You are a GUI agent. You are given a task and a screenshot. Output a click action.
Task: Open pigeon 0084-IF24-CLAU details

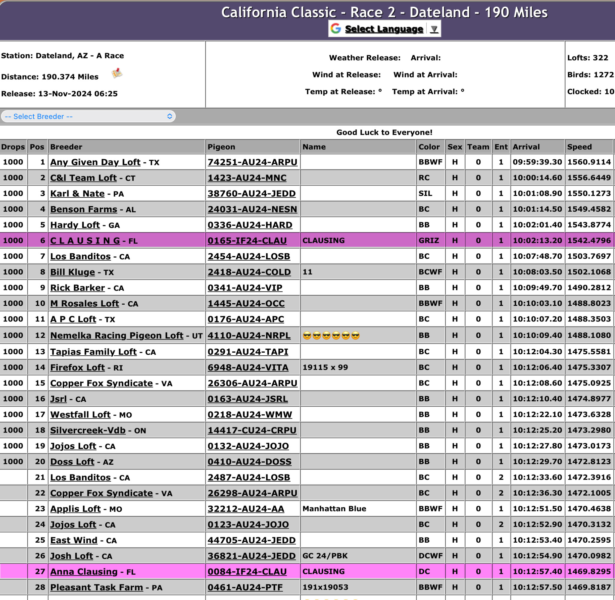click(247, 572)
